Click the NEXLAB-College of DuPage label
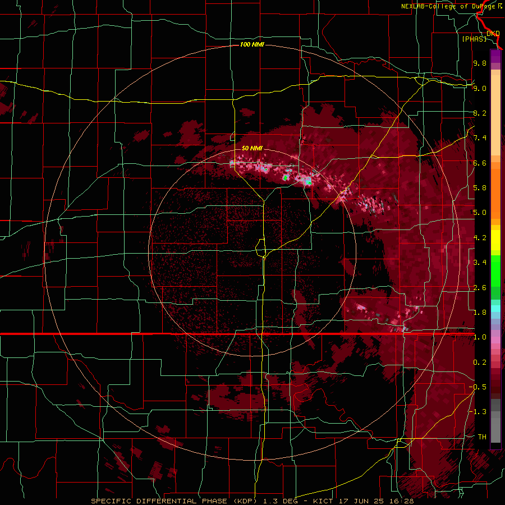Viewport: 505px width, 505px height. click(x=448, y=6)
